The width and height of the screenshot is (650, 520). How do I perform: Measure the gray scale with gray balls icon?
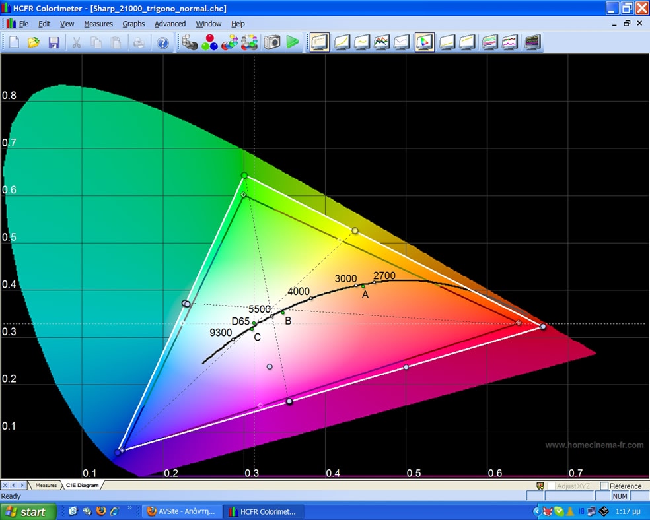click(190, 43)
